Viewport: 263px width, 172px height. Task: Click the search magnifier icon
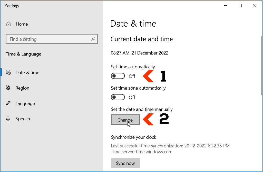tap(93, 39)
